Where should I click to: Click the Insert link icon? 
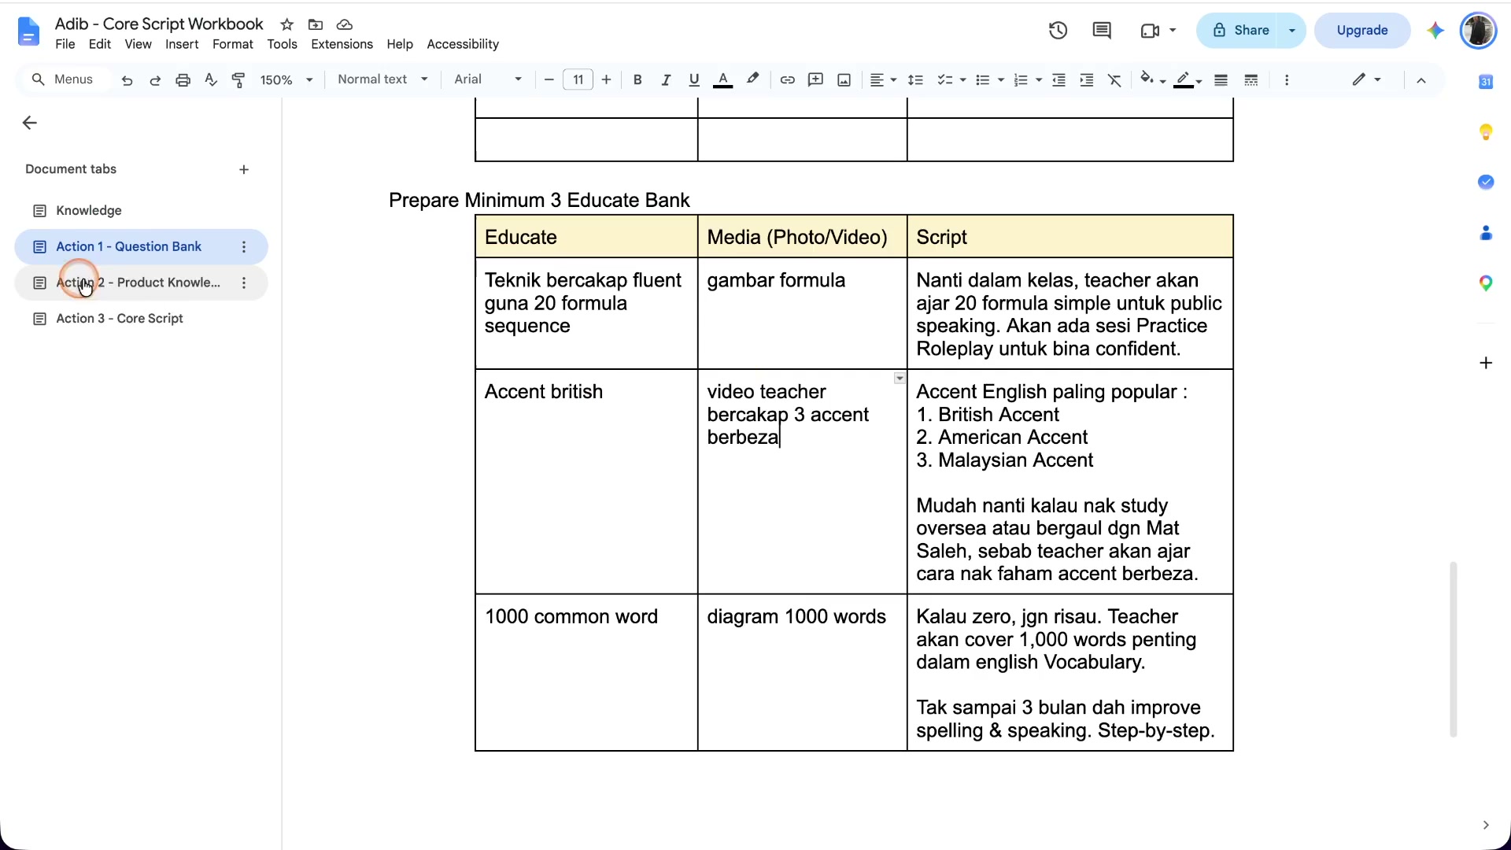[x=787, y=79]
